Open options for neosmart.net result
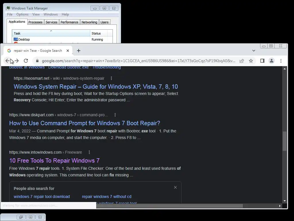This screenshot has height=221, width=294. pyautogui.click(x=111, y=78)
